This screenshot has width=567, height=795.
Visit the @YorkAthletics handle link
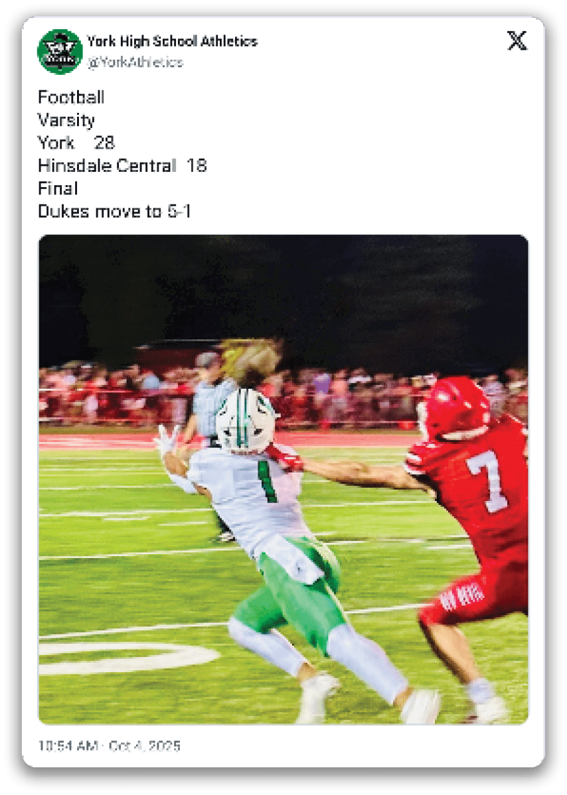click(x=135, y=62)
